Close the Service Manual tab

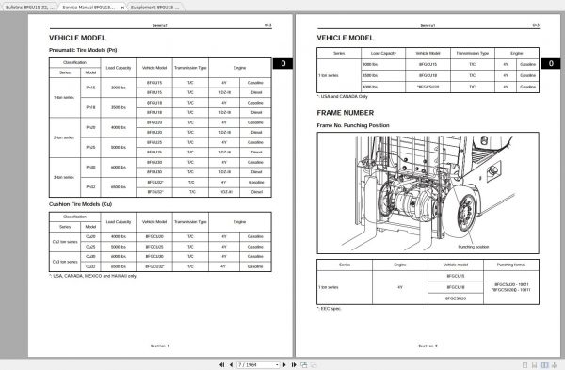coord(122,8)
